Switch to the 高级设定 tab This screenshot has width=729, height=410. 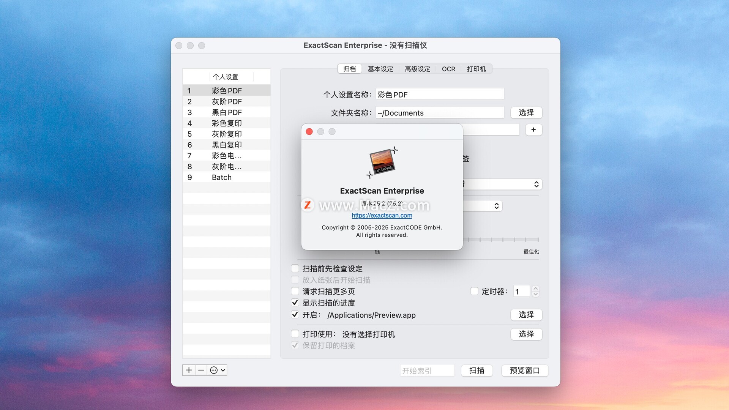(x=417, y=69)
